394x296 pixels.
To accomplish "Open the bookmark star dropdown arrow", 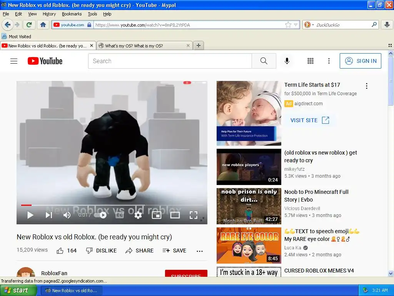I will tap(296, 25).
